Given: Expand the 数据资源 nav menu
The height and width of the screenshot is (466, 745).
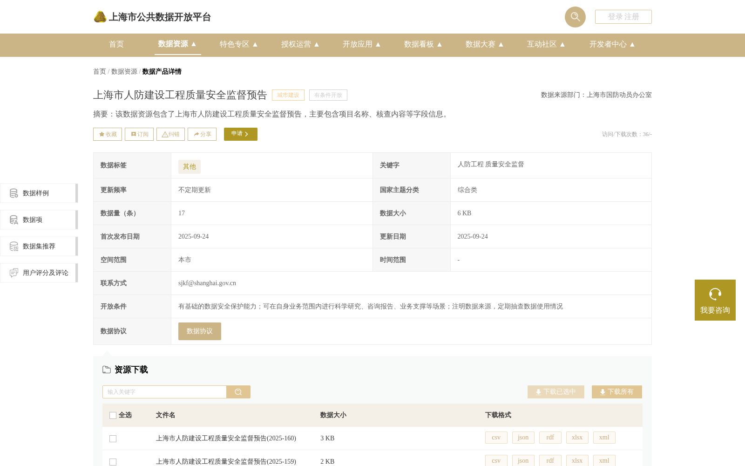Looking at the screenshot, I should click(x=177, y=44).
